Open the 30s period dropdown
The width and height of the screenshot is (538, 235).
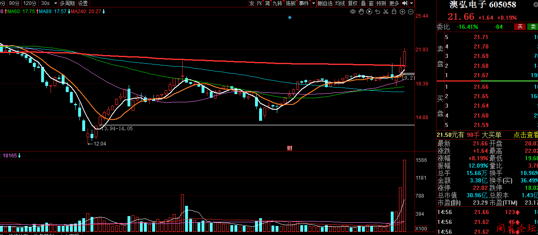click(56, 3)
